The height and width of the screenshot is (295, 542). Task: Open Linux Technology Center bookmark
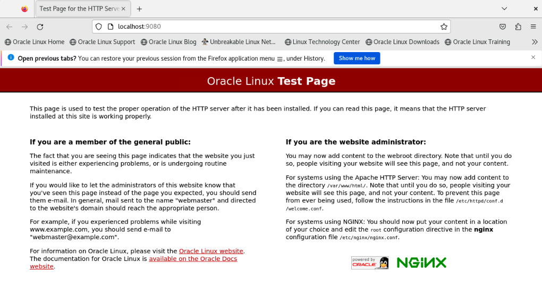(x=322, y=42)
